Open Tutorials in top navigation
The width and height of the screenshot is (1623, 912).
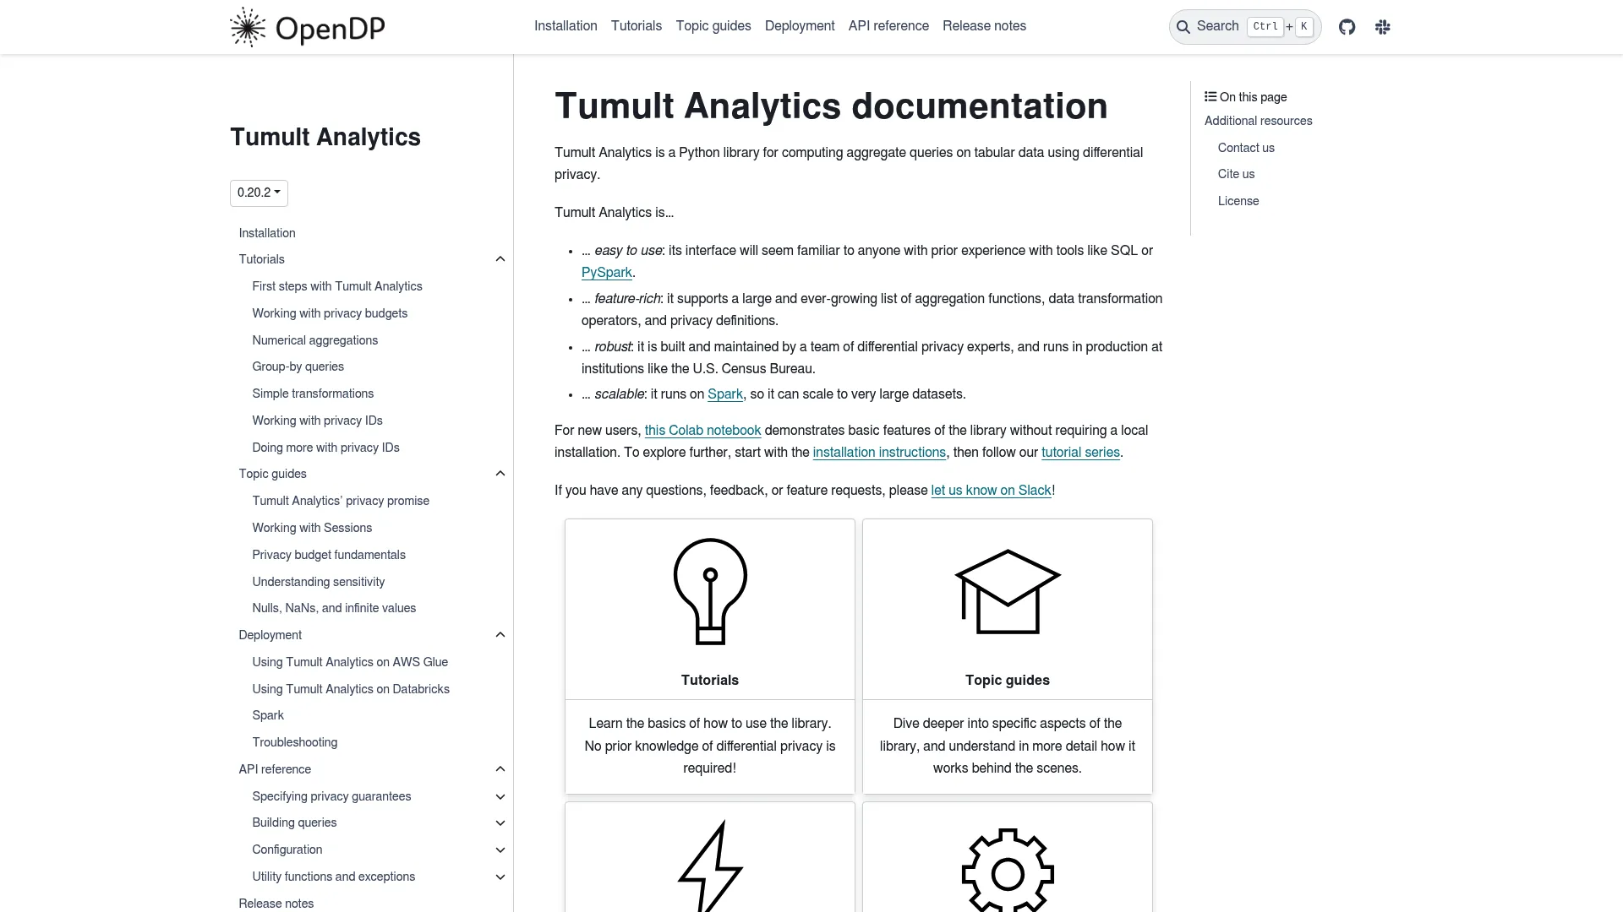[x=637, y=26]
